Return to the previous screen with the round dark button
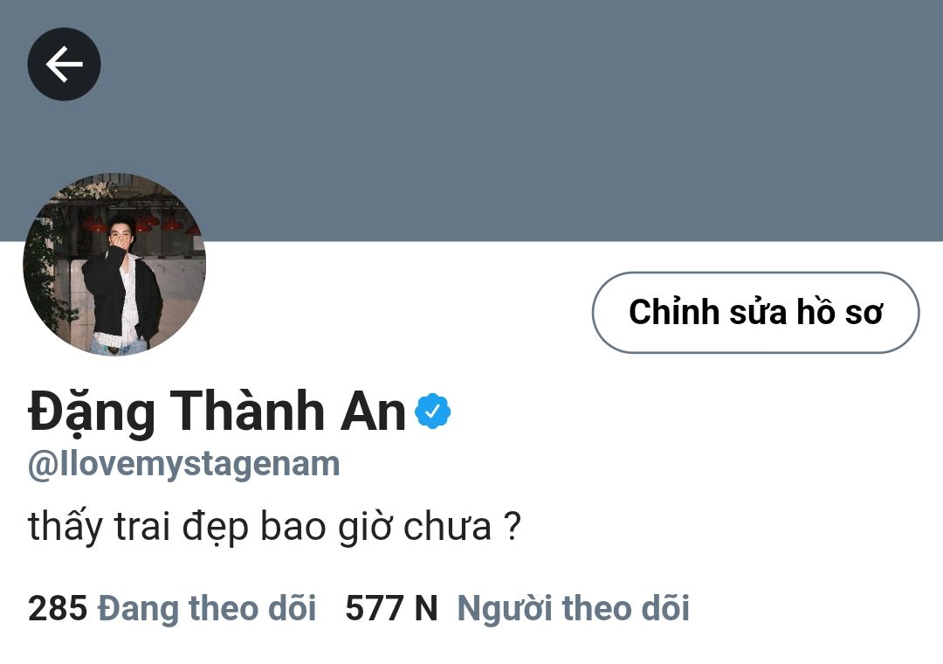Viewport: 943px width, 664px height. tap(64, 64)
